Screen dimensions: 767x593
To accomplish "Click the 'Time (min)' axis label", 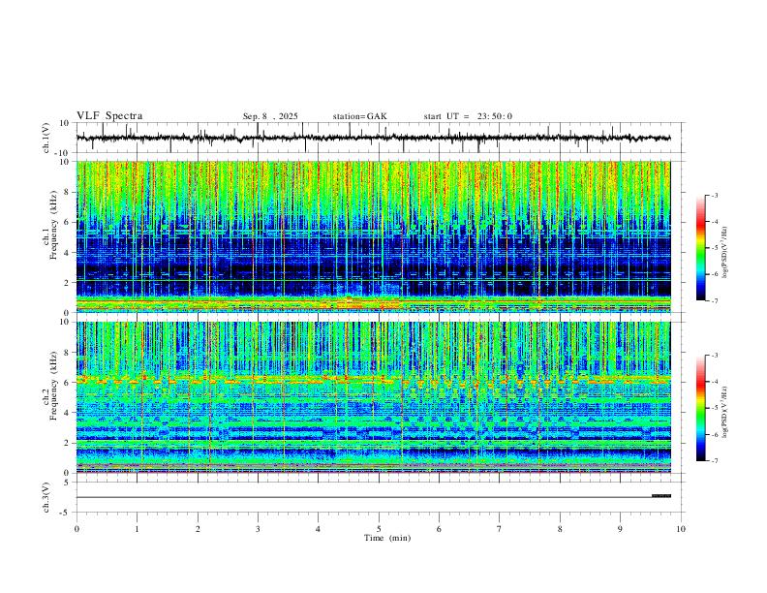I will [x=387, y=538].
